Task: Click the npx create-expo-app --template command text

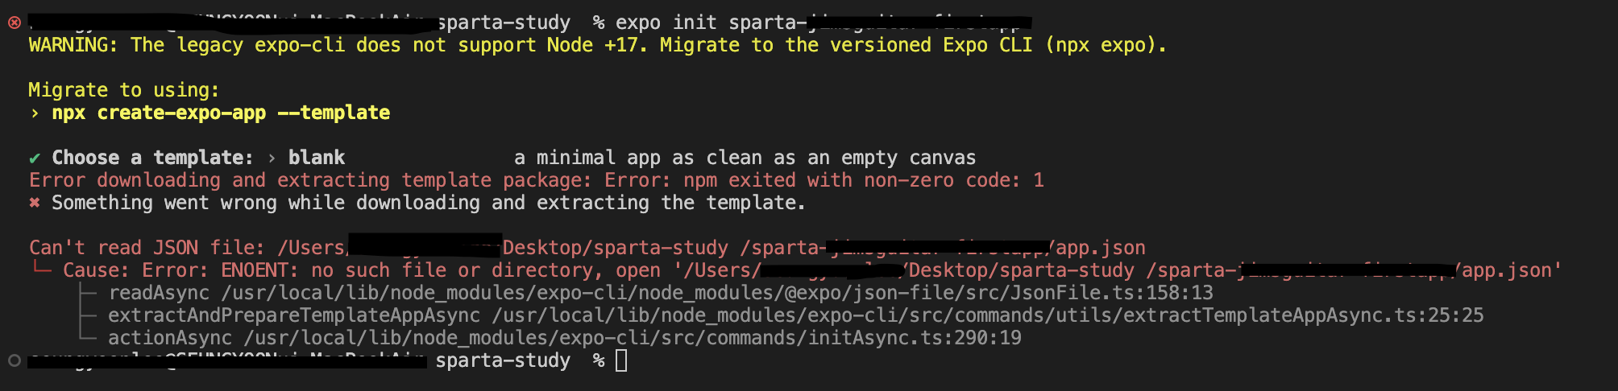Action: tap(221, 113)
